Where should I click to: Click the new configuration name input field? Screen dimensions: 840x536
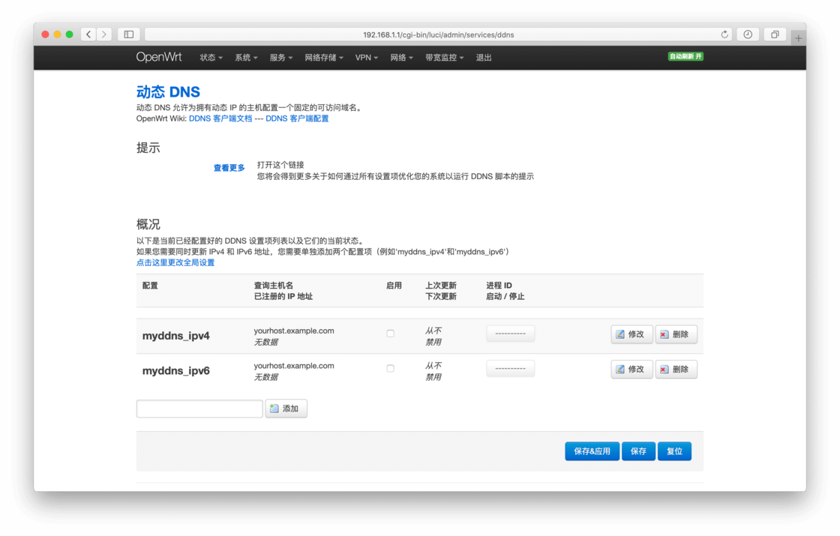199,408
